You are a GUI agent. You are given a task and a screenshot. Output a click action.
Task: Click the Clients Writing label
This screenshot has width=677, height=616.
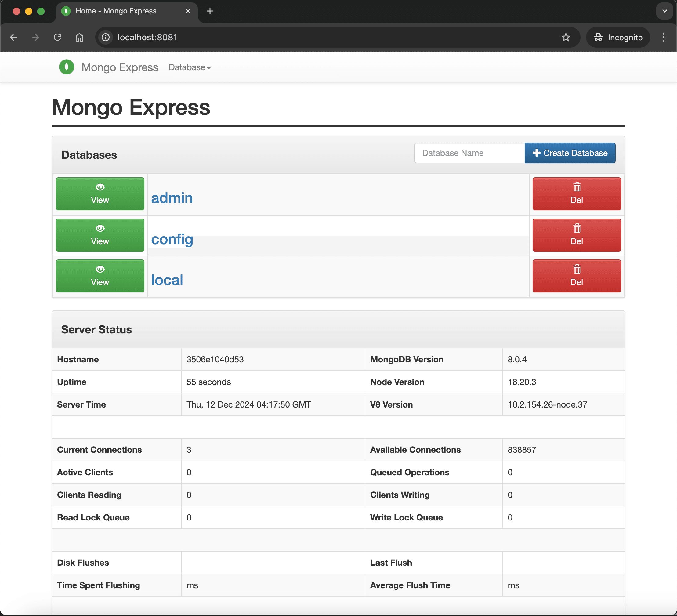coord(400,495)
